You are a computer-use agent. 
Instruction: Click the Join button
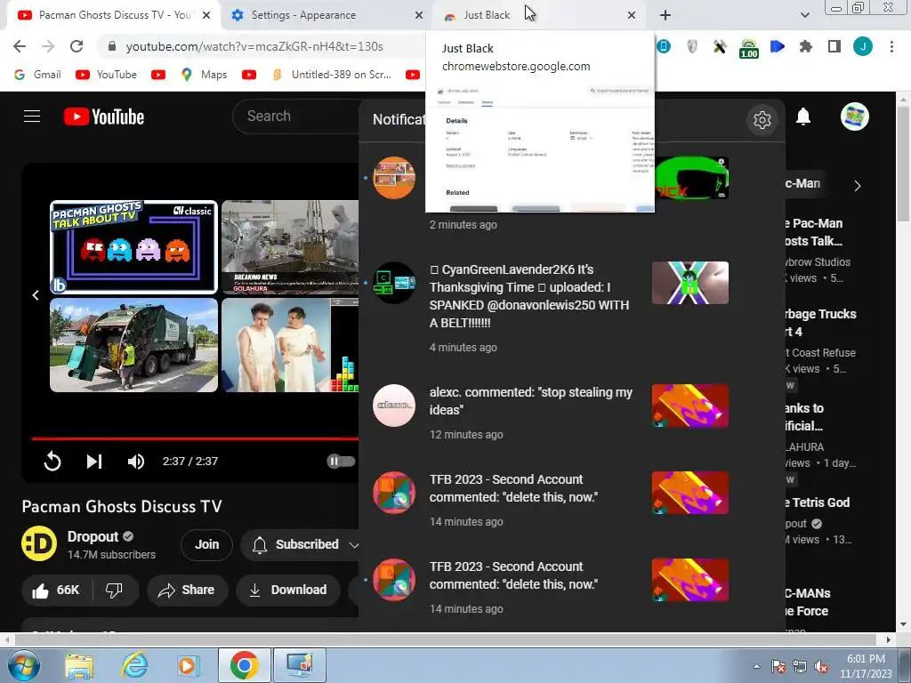pyautogui.click(x=206, y=545)
